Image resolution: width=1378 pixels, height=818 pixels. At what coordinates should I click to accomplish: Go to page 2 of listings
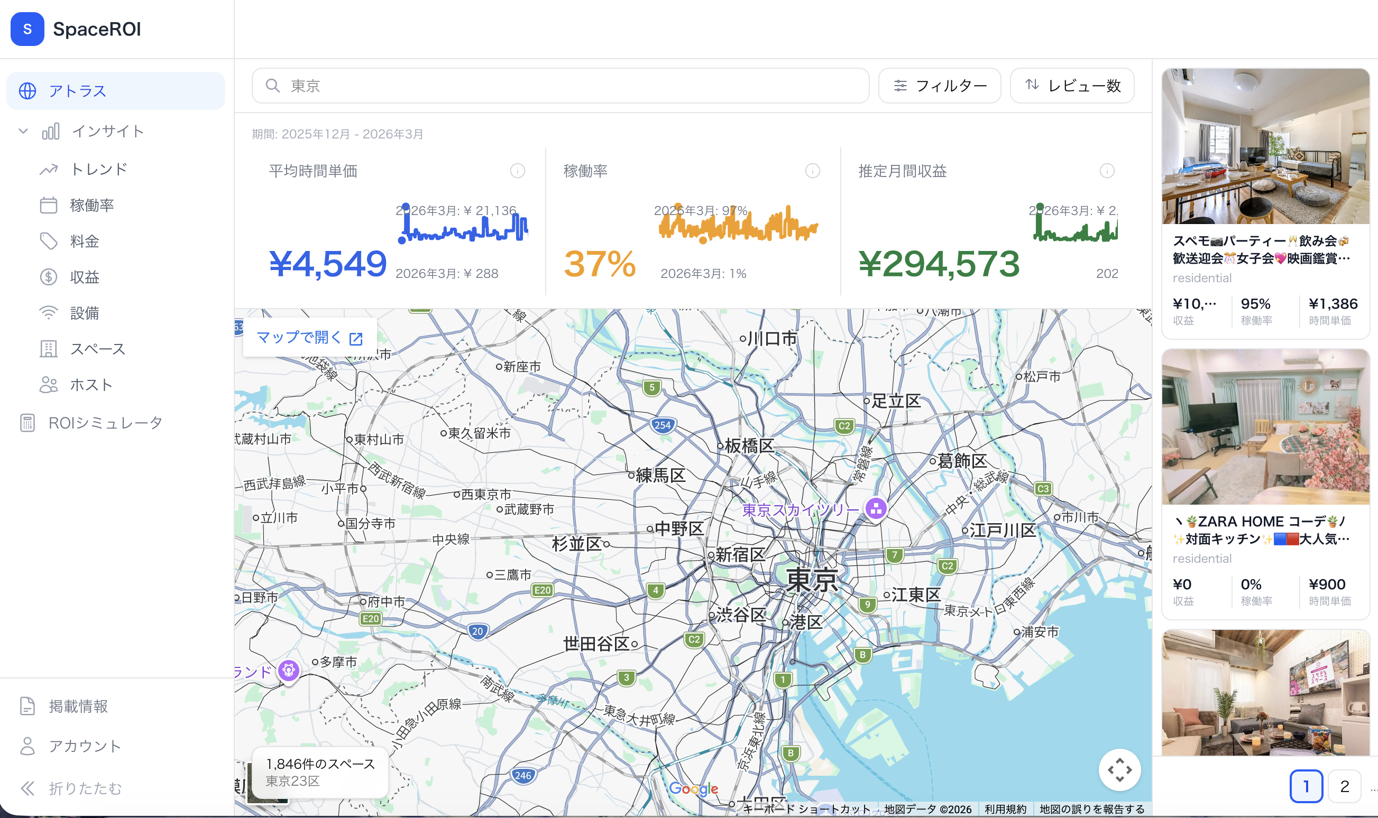tap(1344, 786)
